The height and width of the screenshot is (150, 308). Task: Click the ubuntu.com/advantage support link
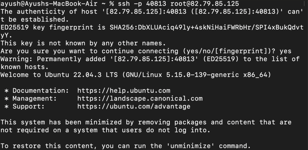pos(134,106)
